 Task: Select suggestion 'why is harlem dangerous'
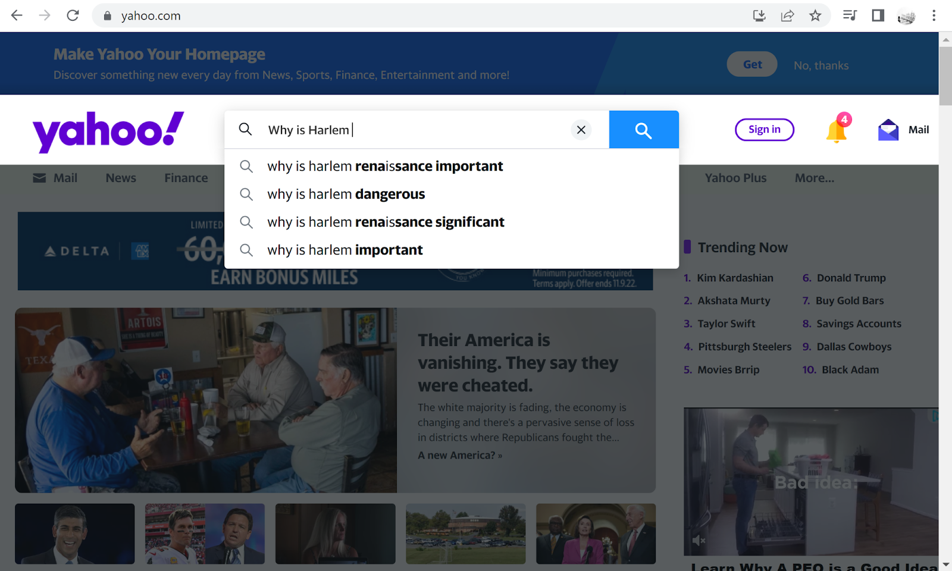pos(452,194)
